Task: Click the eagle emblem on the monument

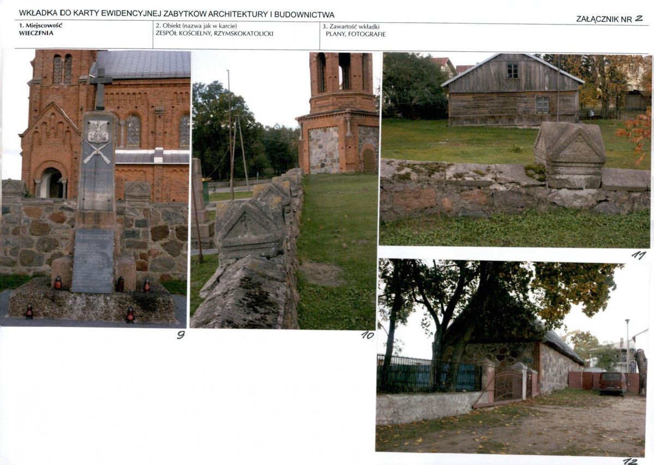Action: [x=98, y=132]
